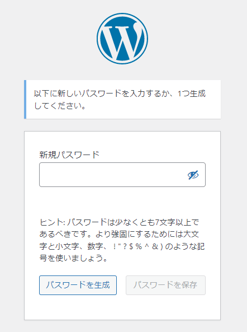Click the WordPress logo
Viewport: 247px width, 332px height.
122,39
